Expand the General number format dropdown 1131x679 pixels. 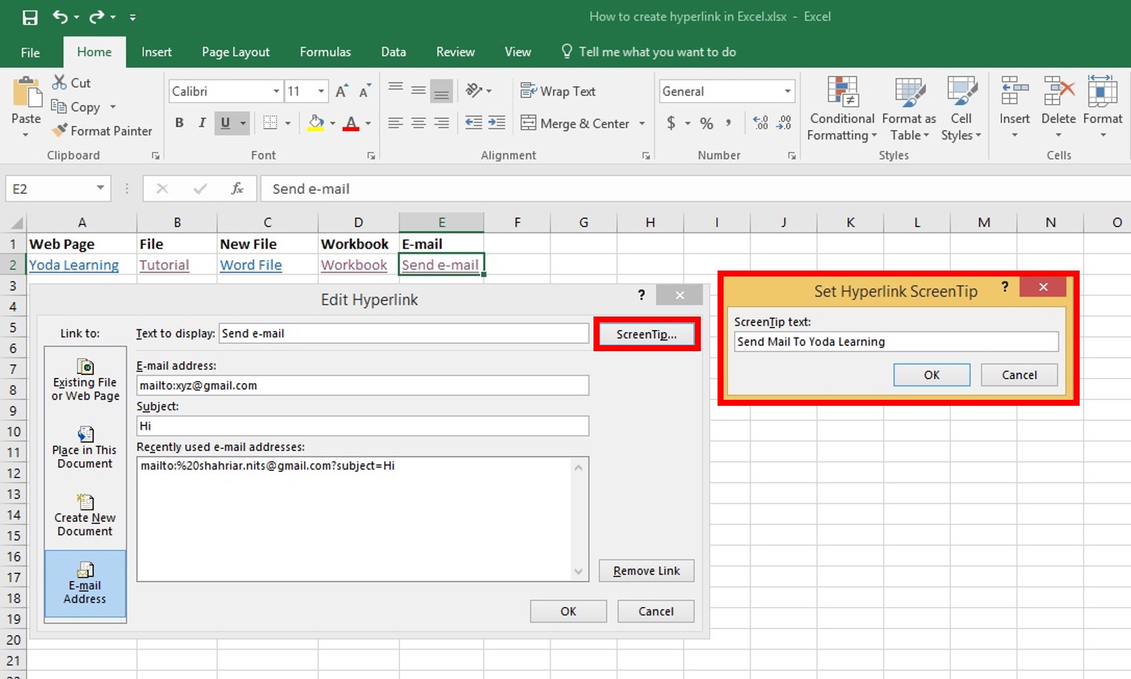(x=788, y=91)
